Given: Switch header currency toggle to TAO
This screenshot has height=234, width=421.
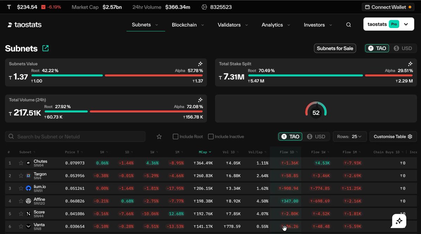Looking at the screenshot, I should tap(377, 48).
